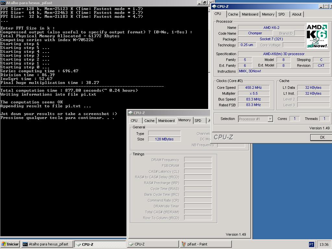Click the Revision value CXT

[321, 65]
